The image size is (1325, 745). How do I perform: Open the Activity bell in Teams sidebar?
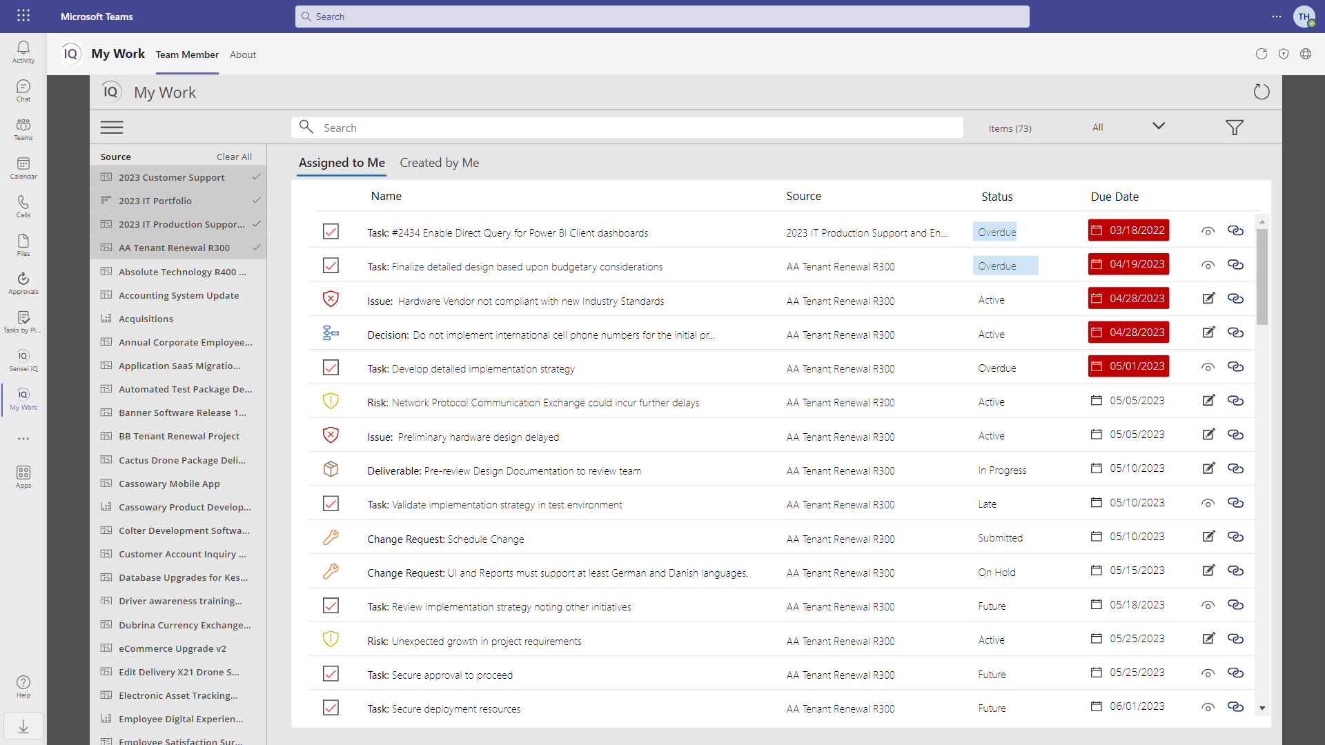click(x=23, y=52)
